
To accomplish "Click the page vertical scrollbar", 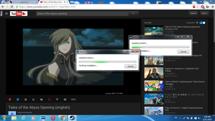I will [x=214, y=62].
